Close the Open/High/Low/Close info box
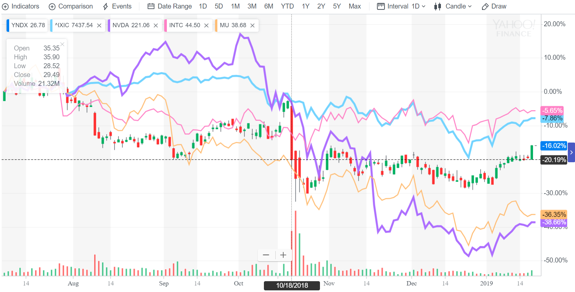The image size is (575, 292). (62, 44)
